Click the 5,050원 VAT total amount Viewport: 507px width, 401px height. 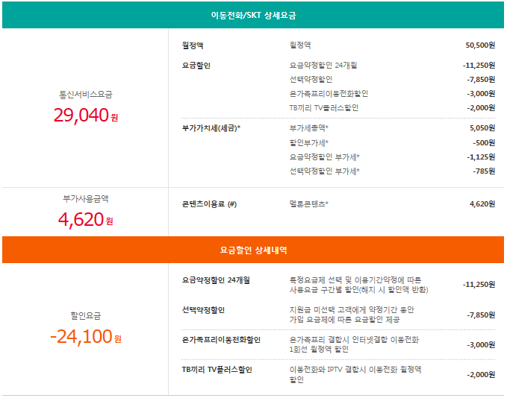(x=482, y=128)
